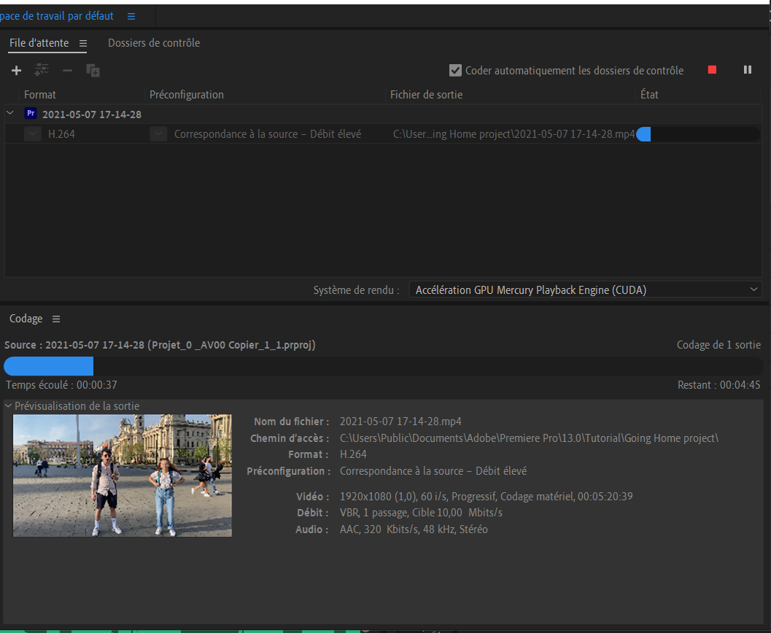
Task: Add a source to the queue
Action: tap(16, 70)
